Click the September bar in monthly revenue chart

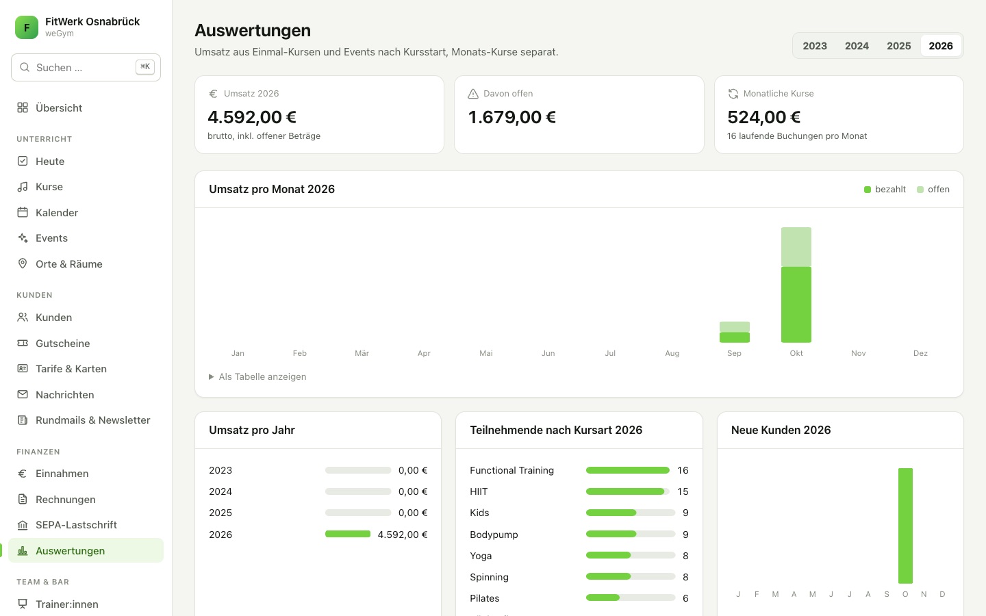(734, 332)
